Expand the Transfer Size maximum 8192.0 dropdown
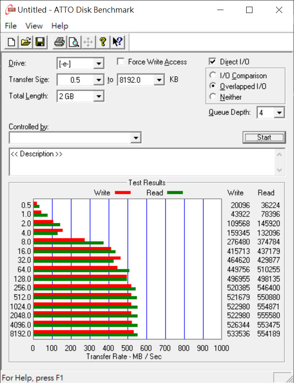 click(159, 80)
